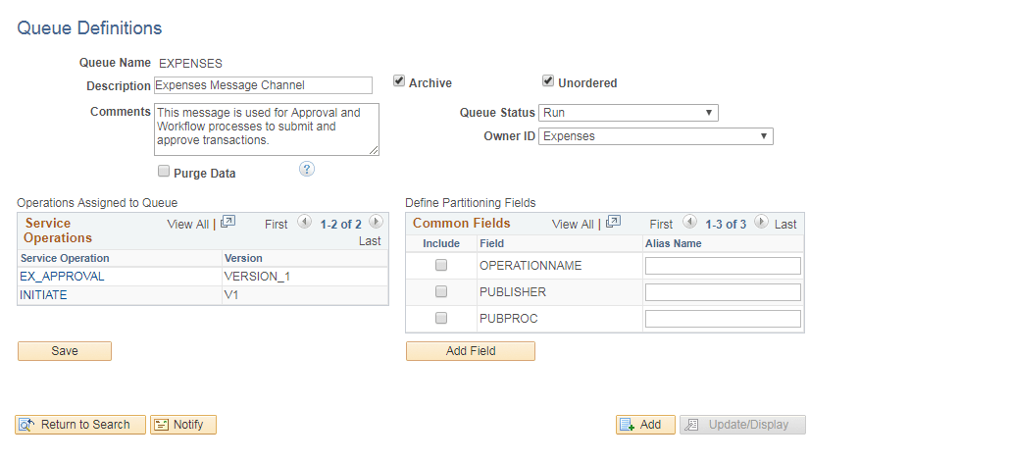Viewport: 1011px width, 461px height.
Task: Open the EX_APPROVAL service operation link
Action: pyautogui.click(x=62, y=277)
